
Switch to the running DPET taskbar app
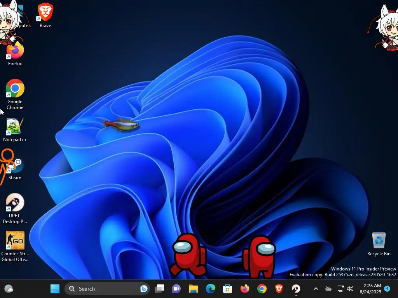point(296,289)
